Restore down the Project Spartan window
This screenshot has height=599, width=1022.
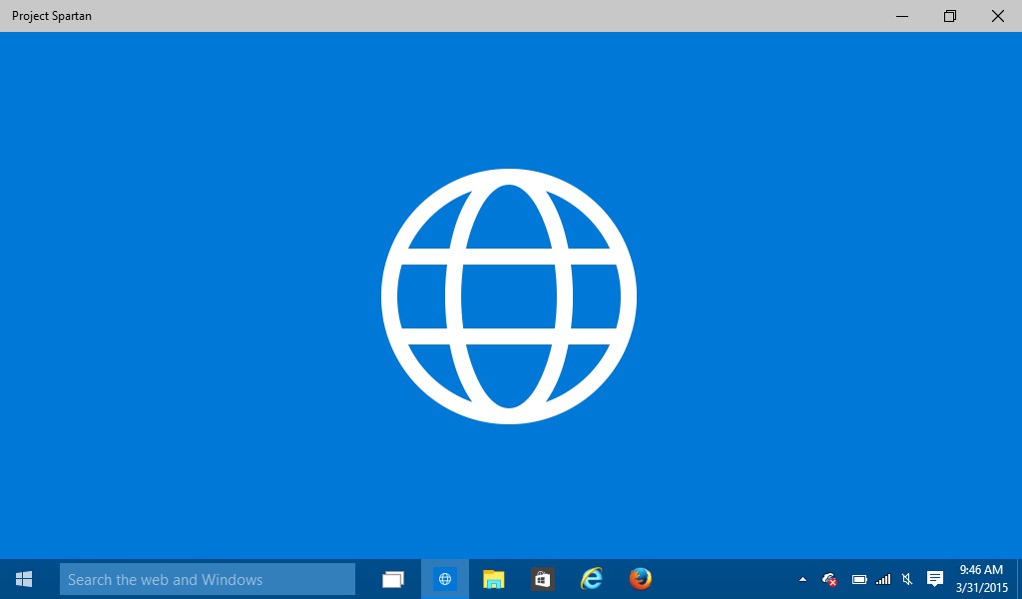pyautogui.click(x=949, y=16)
